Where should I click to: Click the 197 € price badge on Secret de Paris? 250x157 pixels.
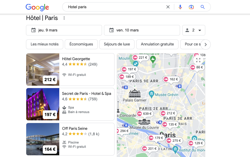(50, 115)
